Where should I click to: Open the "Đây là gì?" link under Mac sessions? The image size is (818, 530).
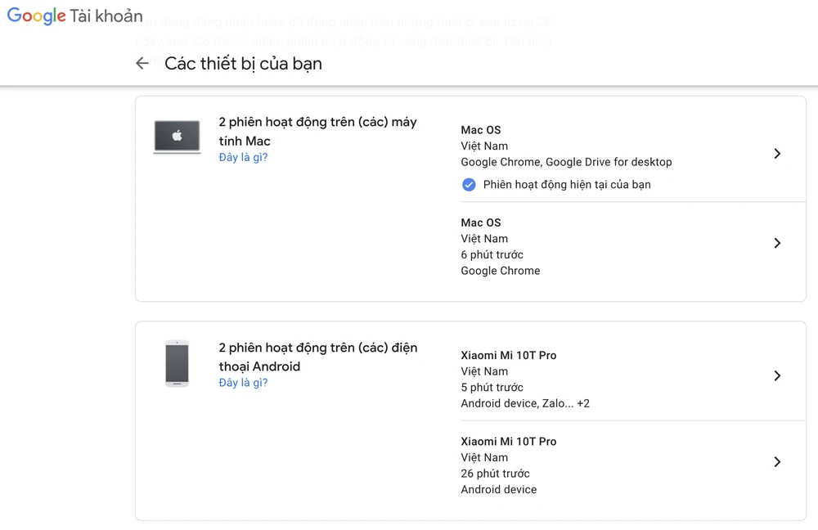tap(243, 156)
